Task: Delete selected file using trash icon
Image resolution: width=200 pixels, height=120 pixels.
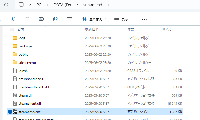Action: [x=70, y=19]
